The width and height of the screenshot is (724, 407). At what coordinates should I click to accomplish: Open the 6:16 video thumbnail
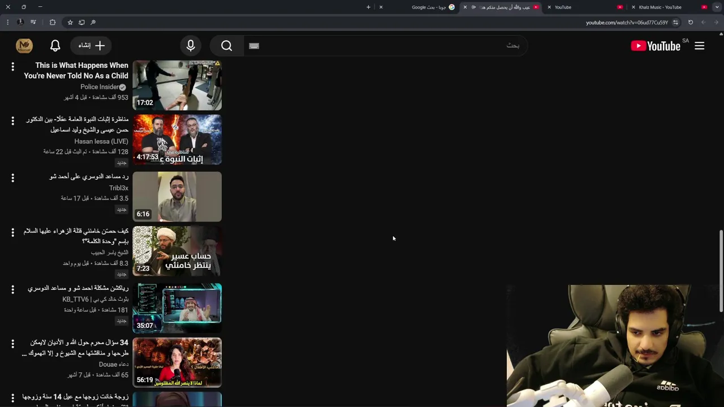click(177, 197)
